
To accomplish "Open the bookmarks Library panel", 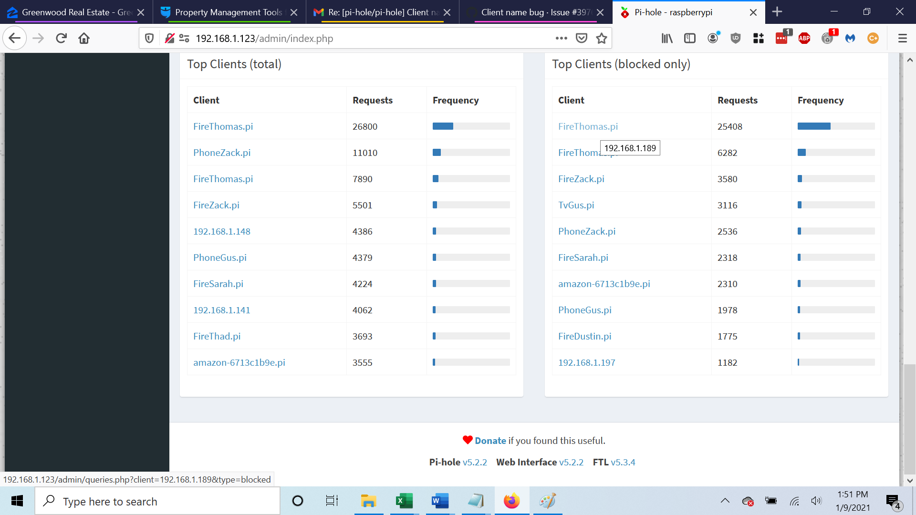I will [x=667, y=38].
